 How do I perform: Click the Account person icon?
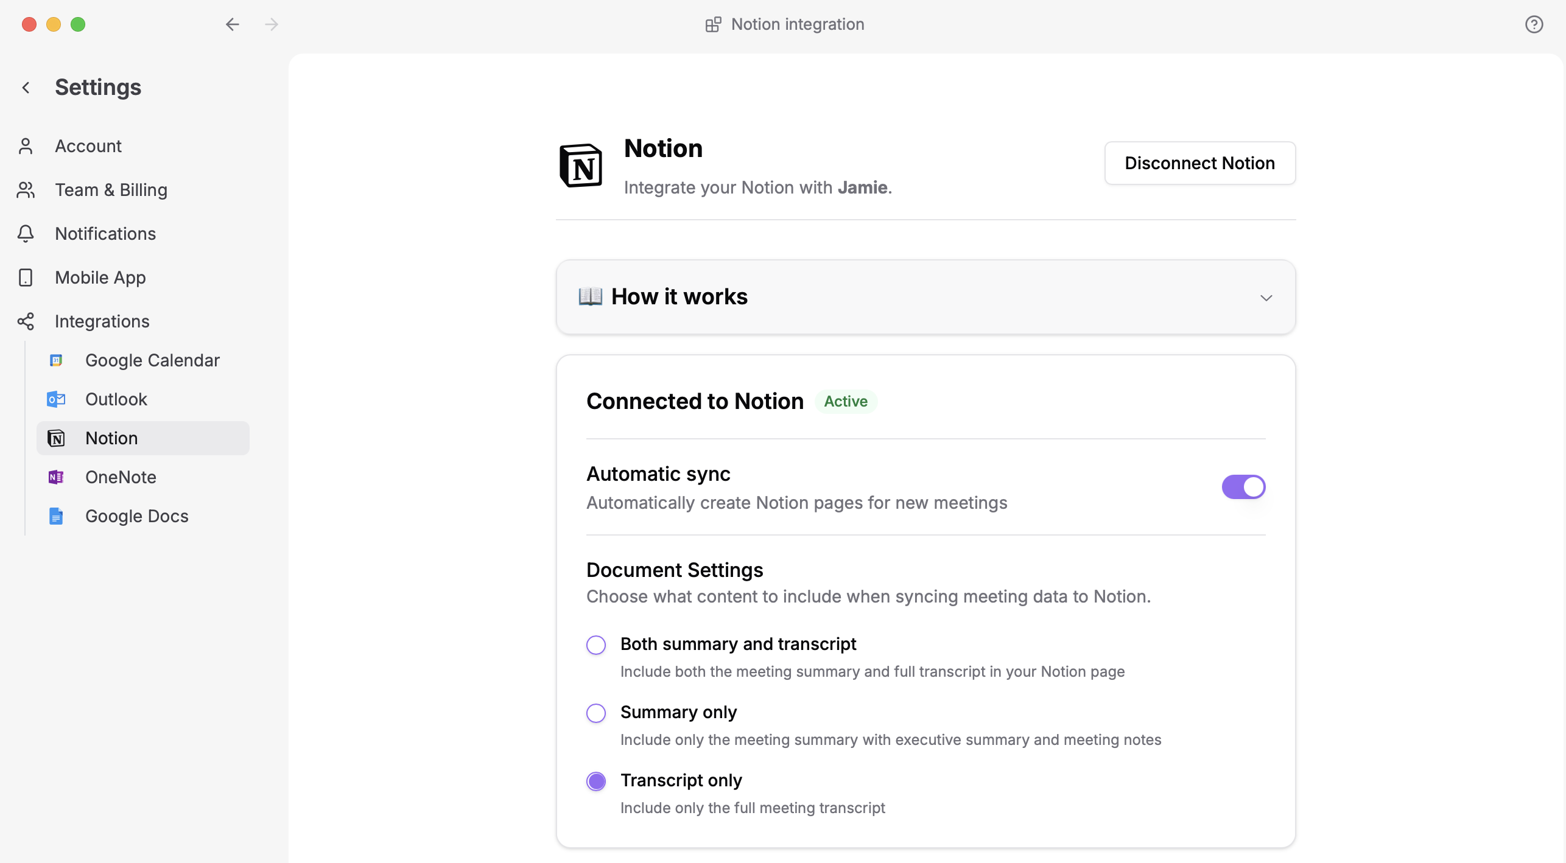(x=26, y=146)
